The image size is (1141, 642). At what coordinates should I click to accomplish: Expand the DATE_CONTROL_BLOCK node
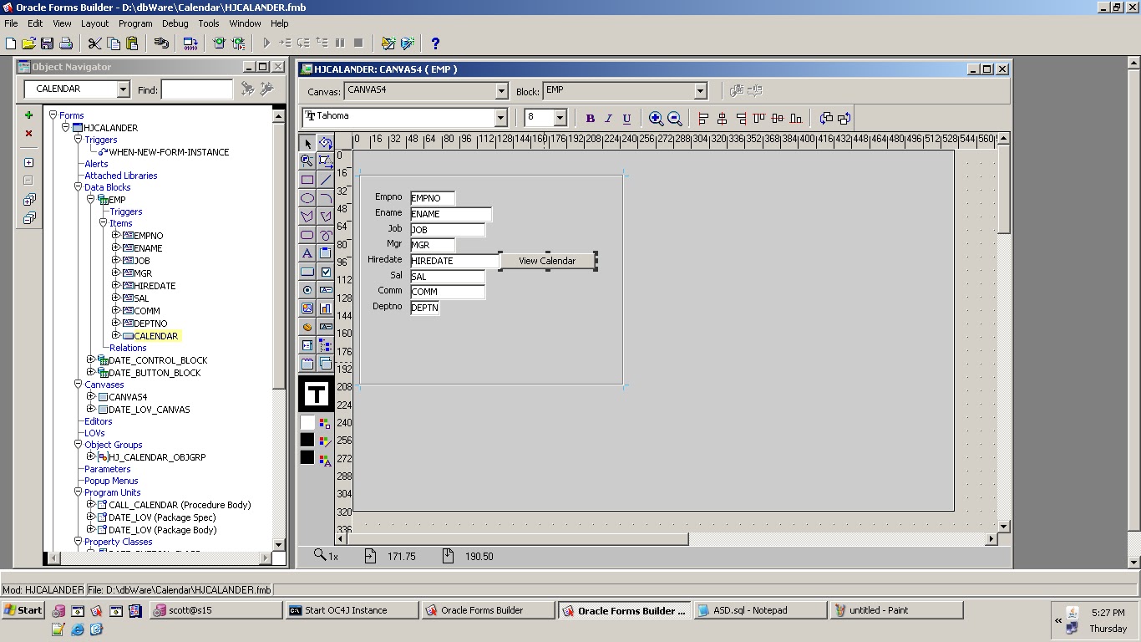[x=91, y=359]
